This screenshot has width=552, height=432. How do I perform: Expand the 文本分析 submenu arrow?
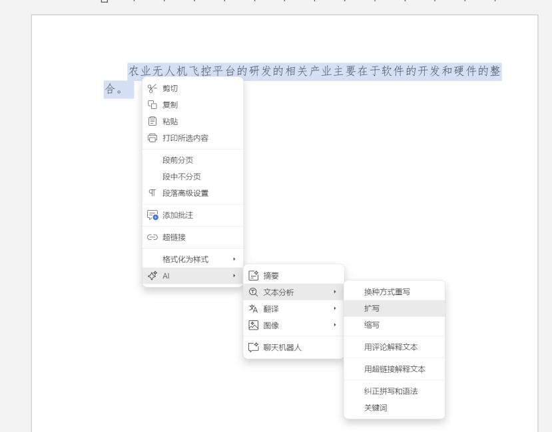[x=335, y=292]
